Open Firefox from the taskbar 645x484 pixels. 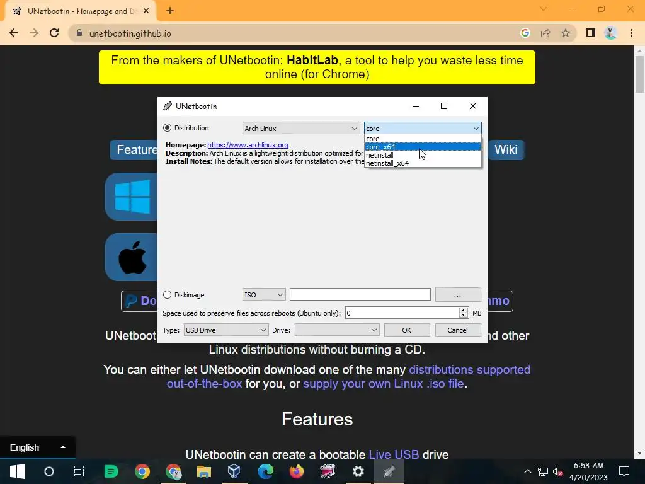pos(296,471)
